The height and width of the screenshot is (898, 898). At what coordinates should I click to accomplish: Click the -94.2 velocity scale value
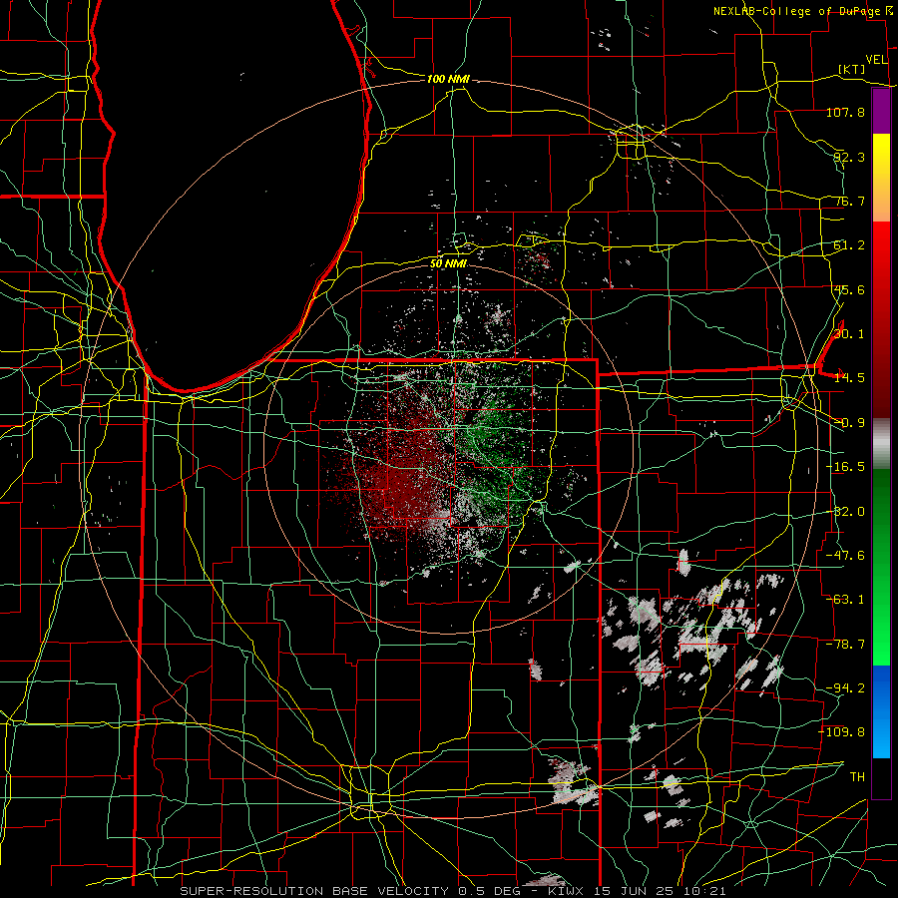coord(845,687)
